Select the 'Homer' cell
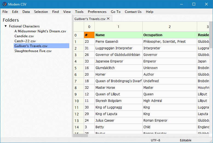 point(119,75)
